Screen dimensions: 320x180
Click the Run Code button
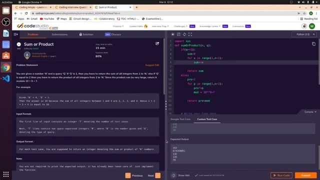(x=281, y=175)
